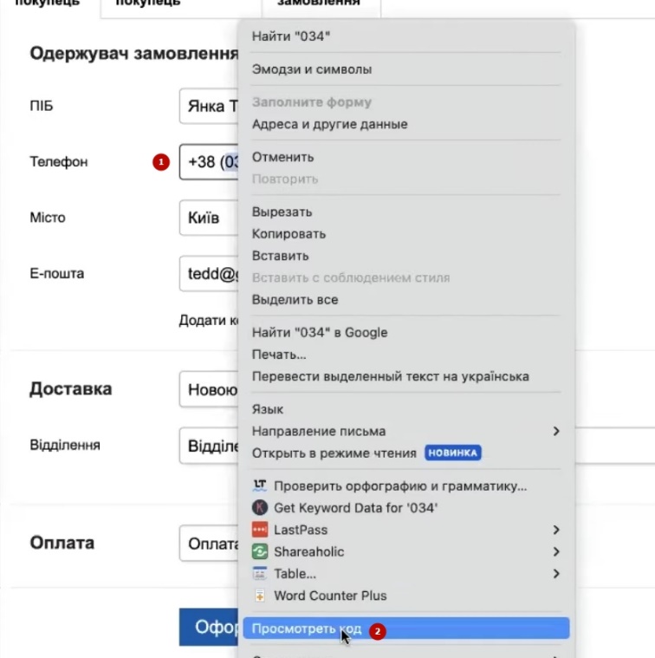Expand the LastPass submenu arrow
The image size is (655, 658).
point(556,530)
